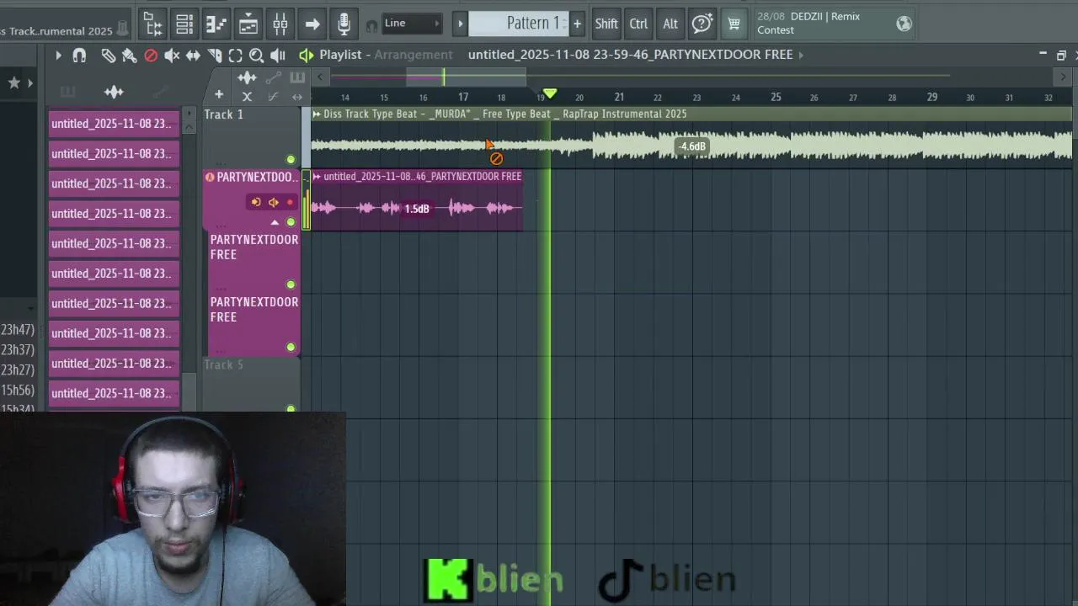
Task: Click the audio input icon on PARTYNEXTDOO.. track
Action: tap(256, 202)
